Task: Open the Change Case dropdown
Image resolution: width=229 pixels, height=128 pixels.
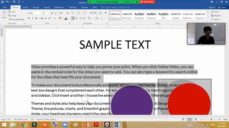Action: point(62,13)
